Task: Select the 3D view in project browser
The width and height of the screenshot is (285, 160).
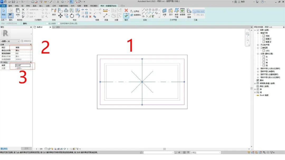Action: [267, 51]
